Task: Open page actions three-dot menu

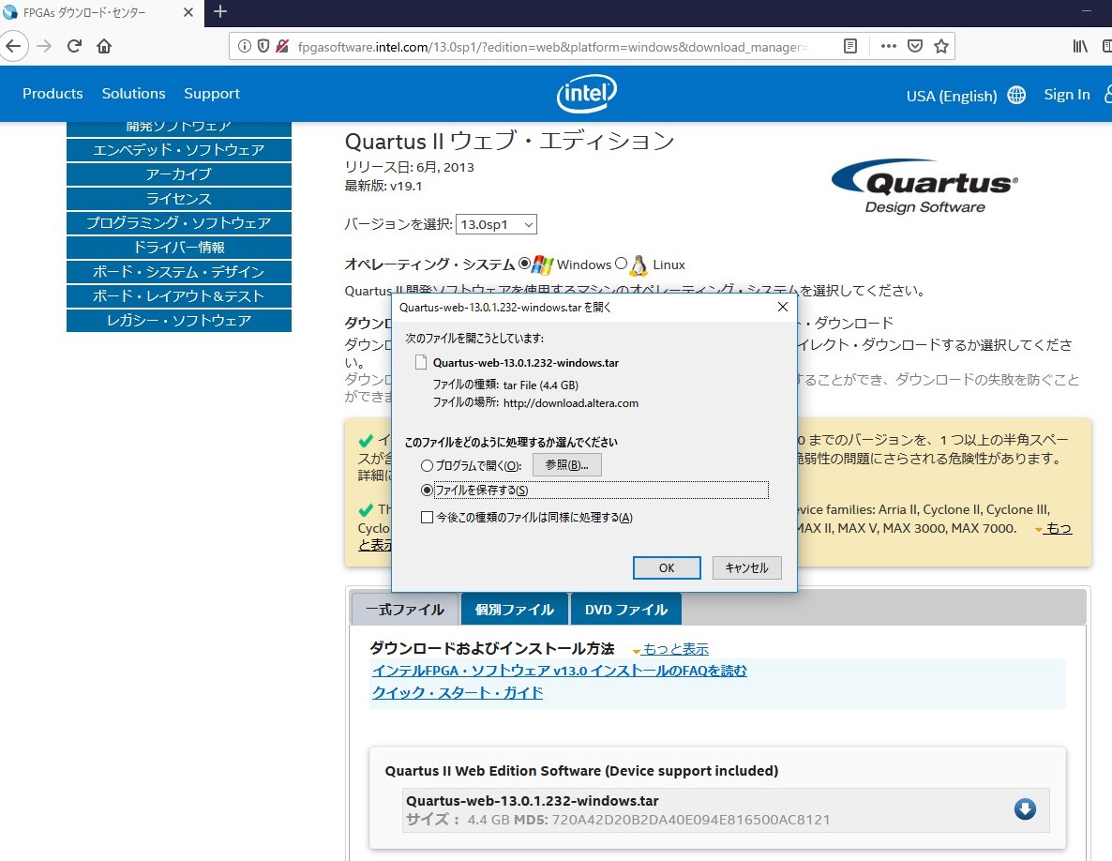Action: tap(889, 47)
